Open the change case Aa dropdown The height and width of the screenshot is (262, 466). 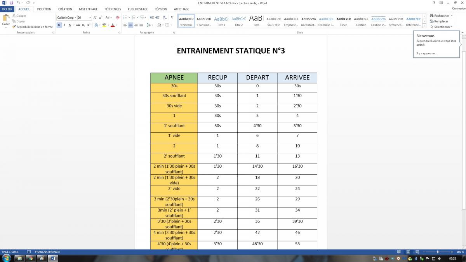108,17
